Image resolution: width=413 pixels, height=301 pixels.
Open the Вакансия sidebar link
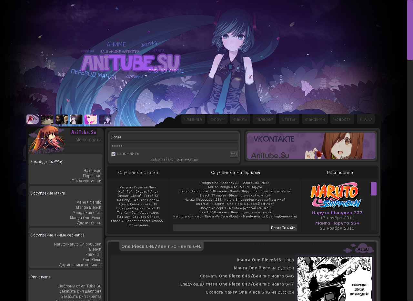tap(92, 171)
